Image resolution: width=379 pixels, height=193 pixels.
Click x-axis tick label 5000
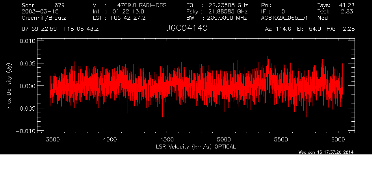click(224, 139)
